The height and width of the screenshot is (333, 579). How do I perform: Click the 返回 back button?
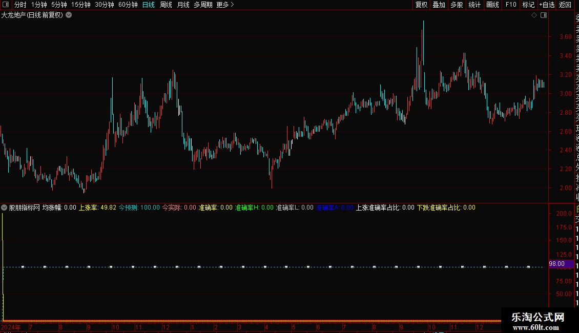click(x=565, y=5)
